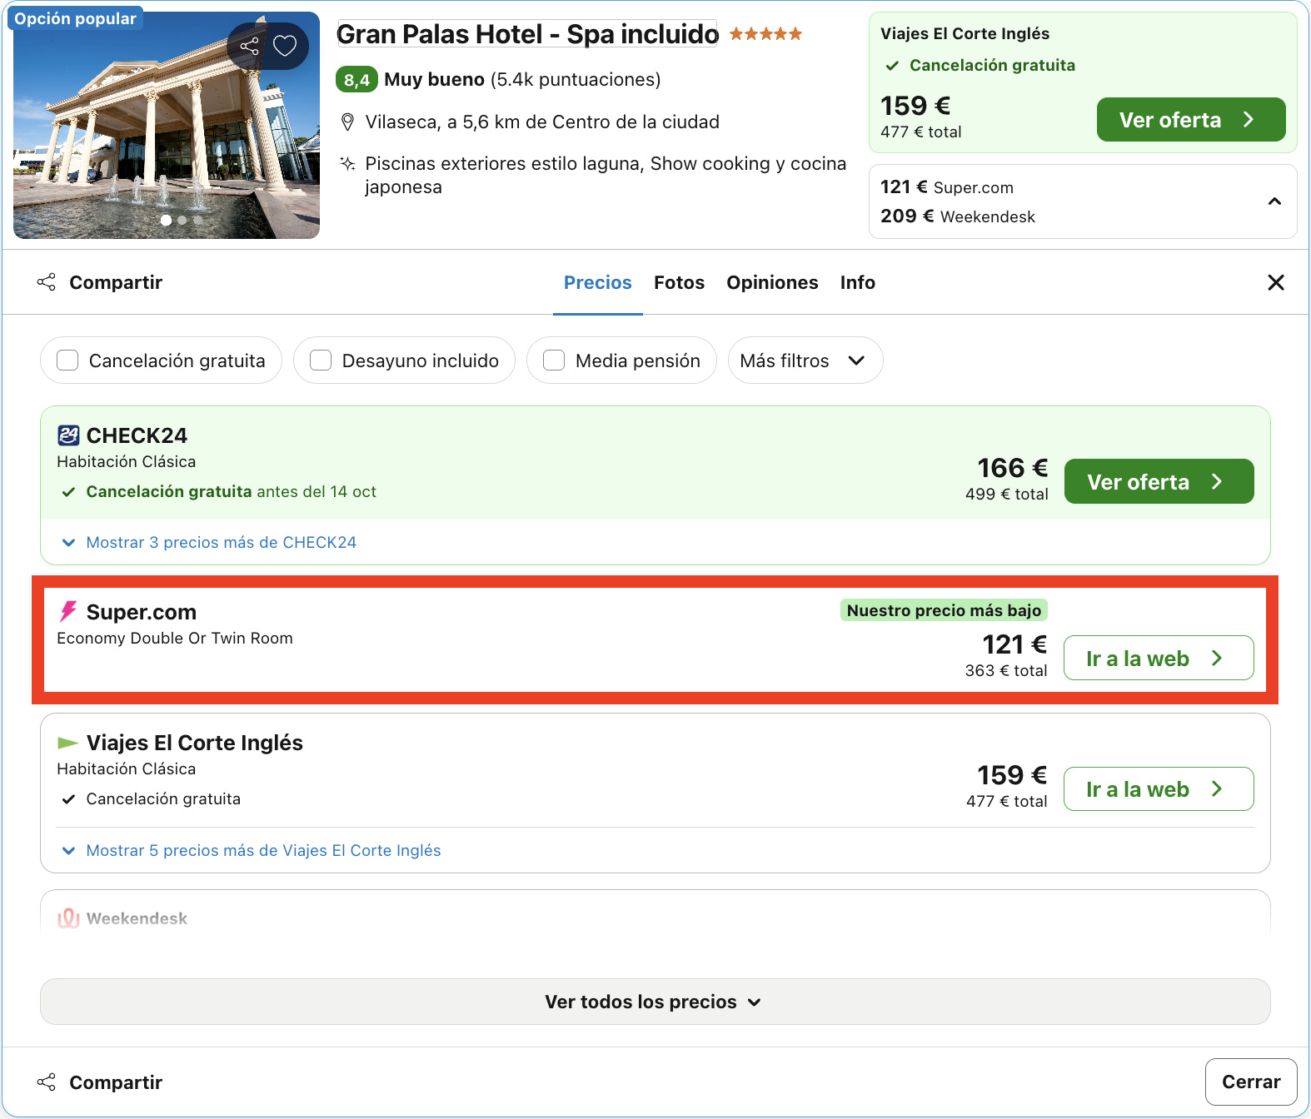Switch to the Precios tab
This screenshot has height=1119, width=1311.
coord(598,283)
